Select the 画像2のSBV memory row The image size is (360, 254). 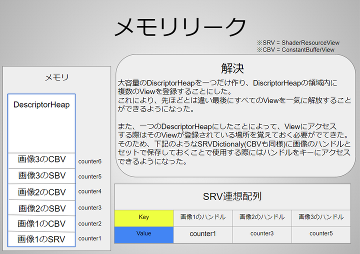(x=41, y=208)
